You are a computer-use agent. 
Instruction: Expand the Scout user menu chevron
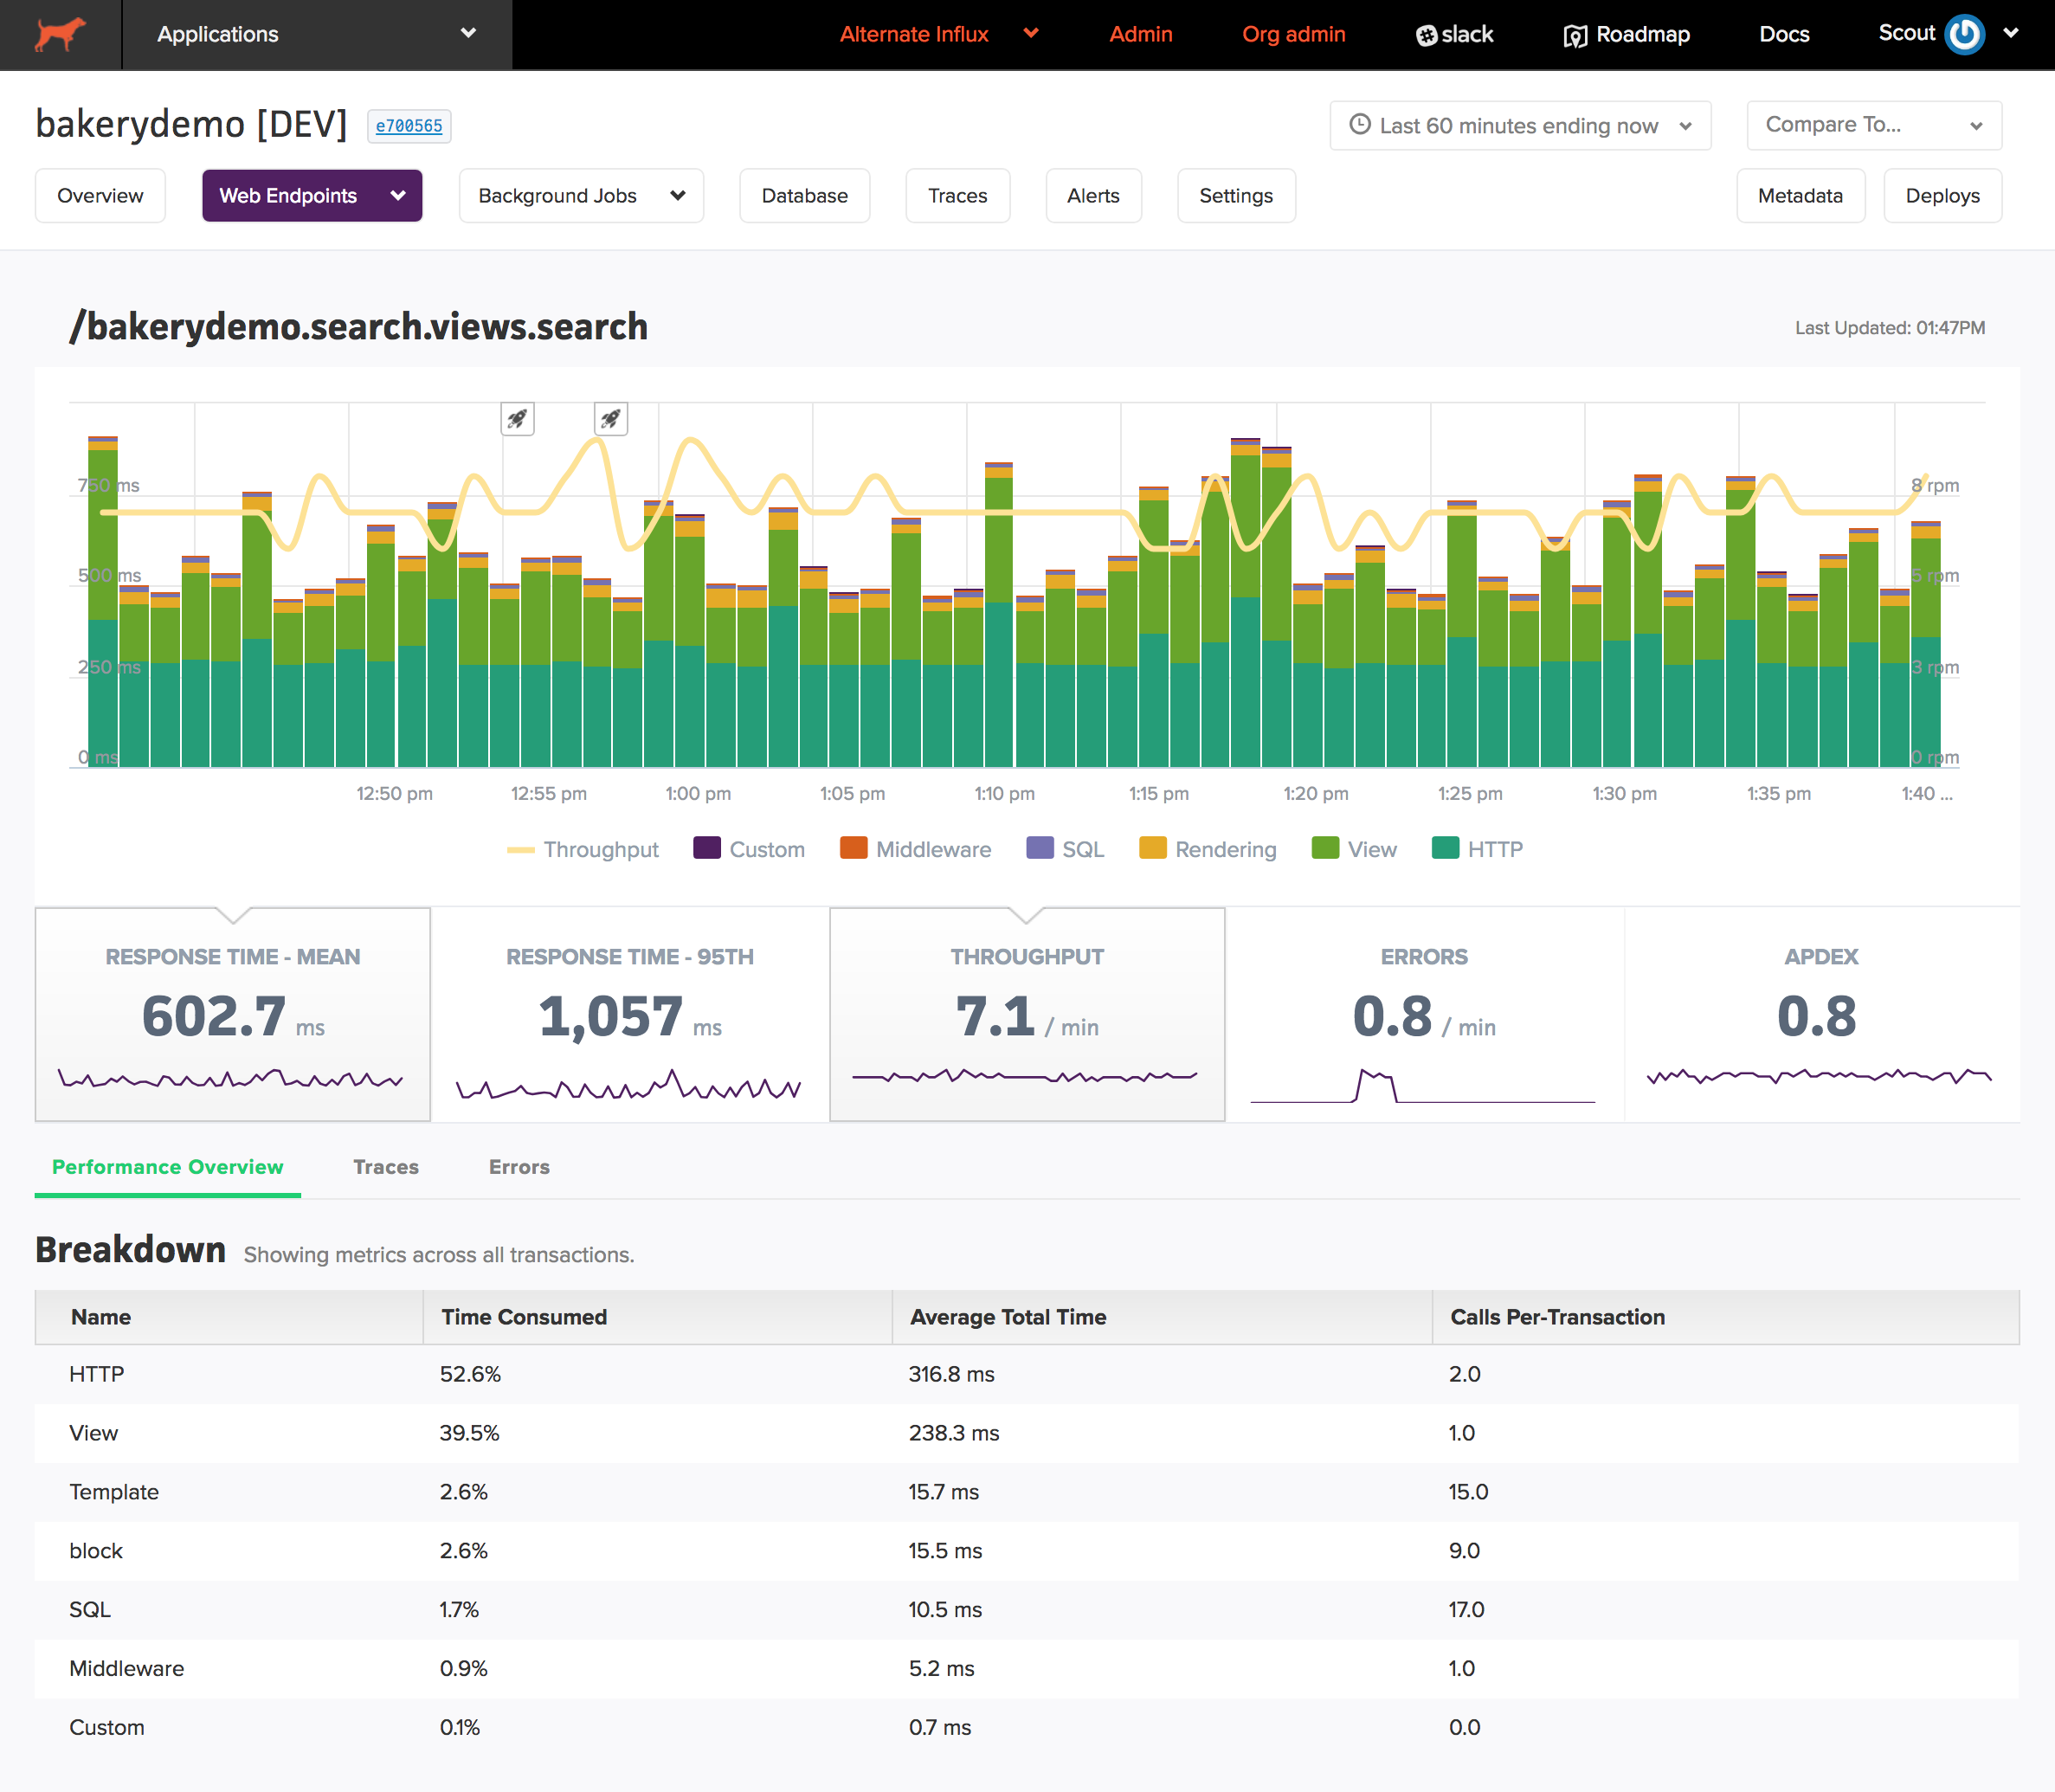point(2011,33)
